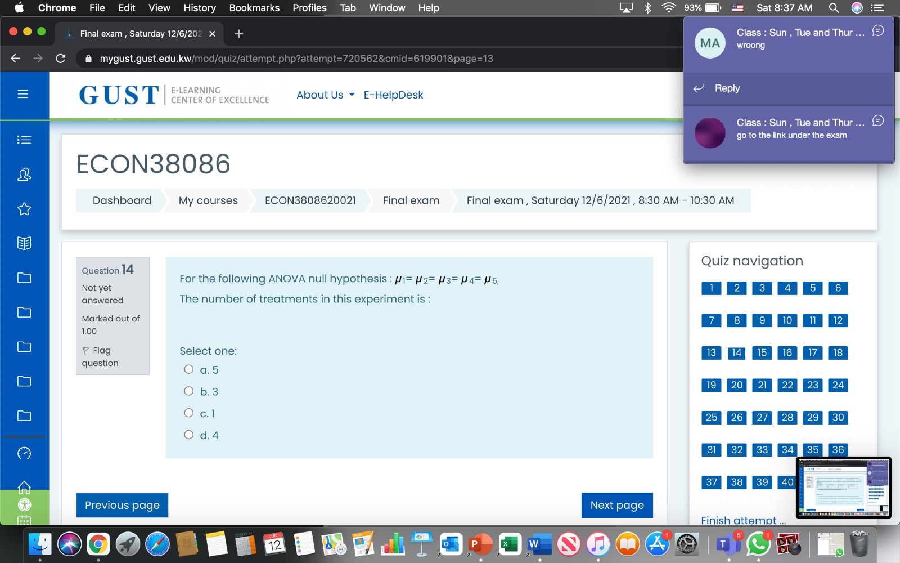Open System Preferences in the dock
This screenshot has width=900, height=563.
686,544
